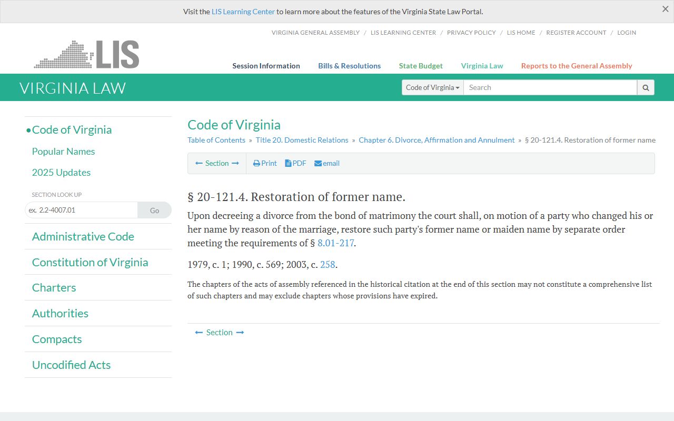The height and width of the screenshot is (421, 674).
Task: Open the Code of Virginia search dropdown
Action: (432, 87)
